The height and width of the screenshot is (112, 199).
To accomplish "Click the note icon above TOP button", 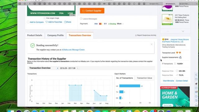I will tap(196, 100).
